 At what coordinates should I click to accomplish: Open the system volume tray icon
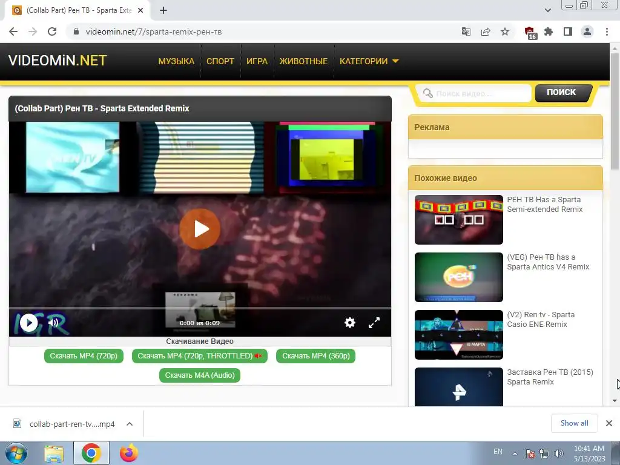point(559,453)
